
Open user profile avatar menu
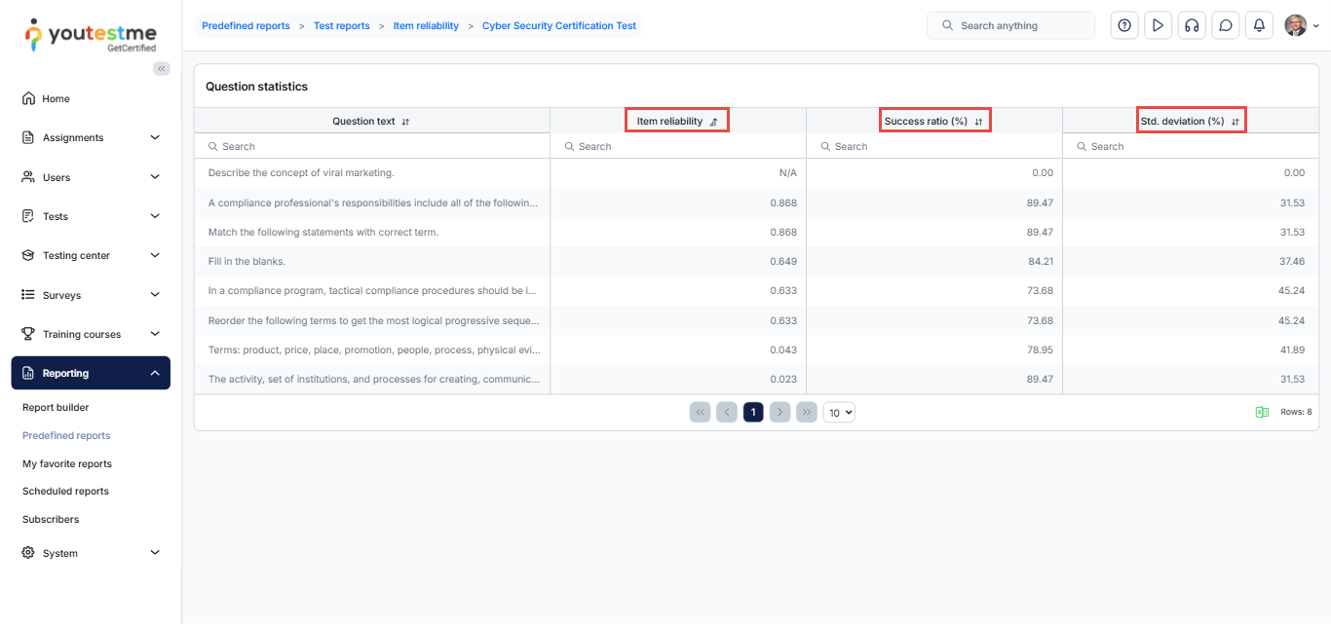coord(1300,25)
